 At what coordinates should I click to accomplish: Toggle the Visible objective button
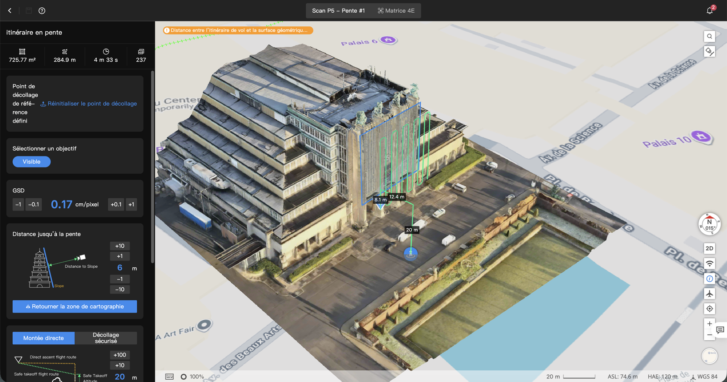pos(31,162)
